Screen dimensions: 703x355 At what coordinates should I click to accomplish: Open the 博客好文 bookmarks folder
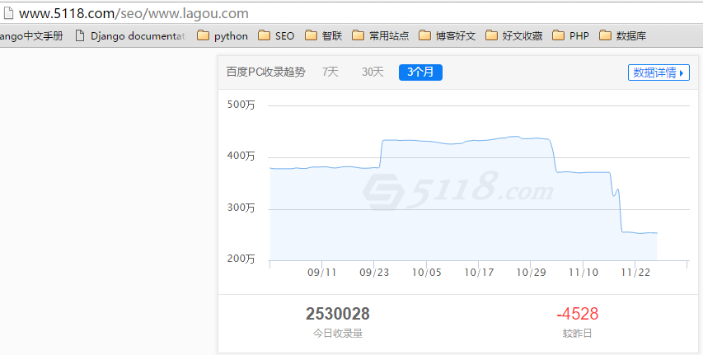click(448, 35)
